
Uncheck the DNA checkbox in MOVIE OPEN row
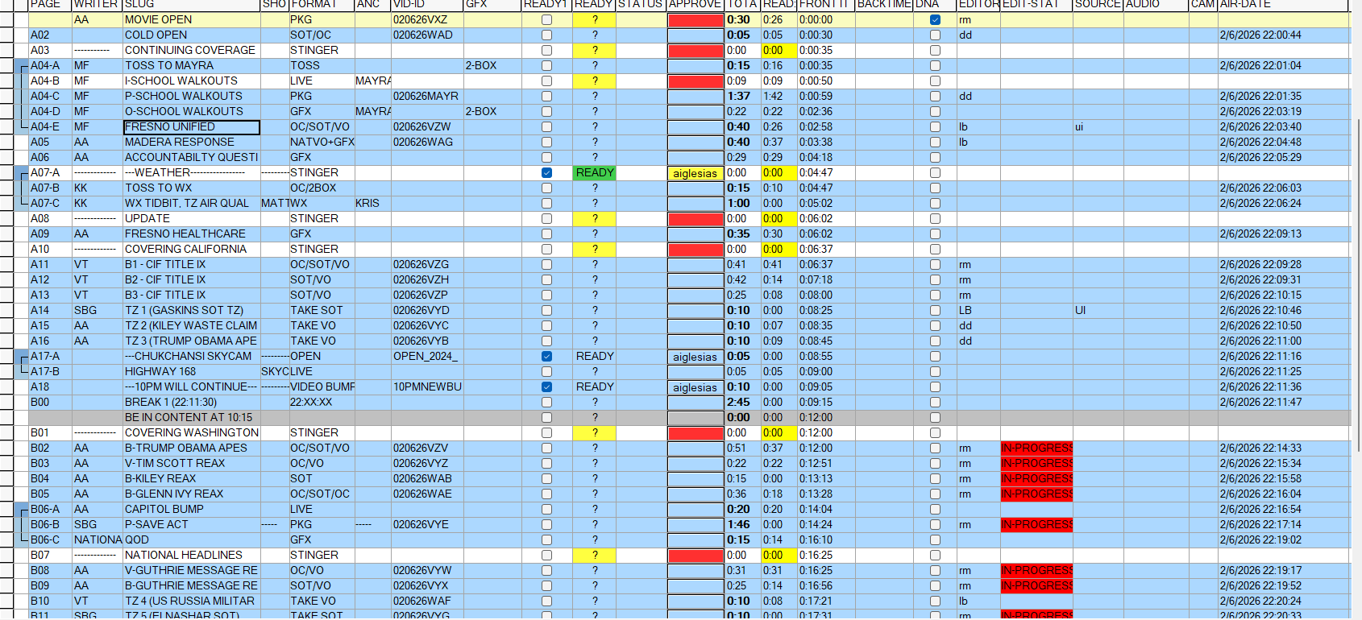coord(935,19)
